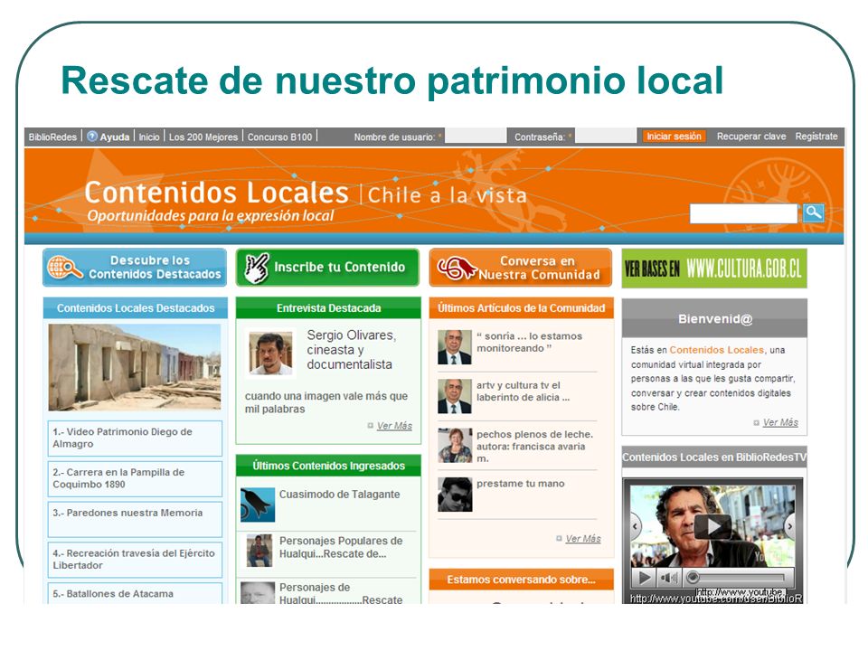Click the Estamos conversando sobre... header
Viewport: 868px width, 651px height.
tap(521, 580)
